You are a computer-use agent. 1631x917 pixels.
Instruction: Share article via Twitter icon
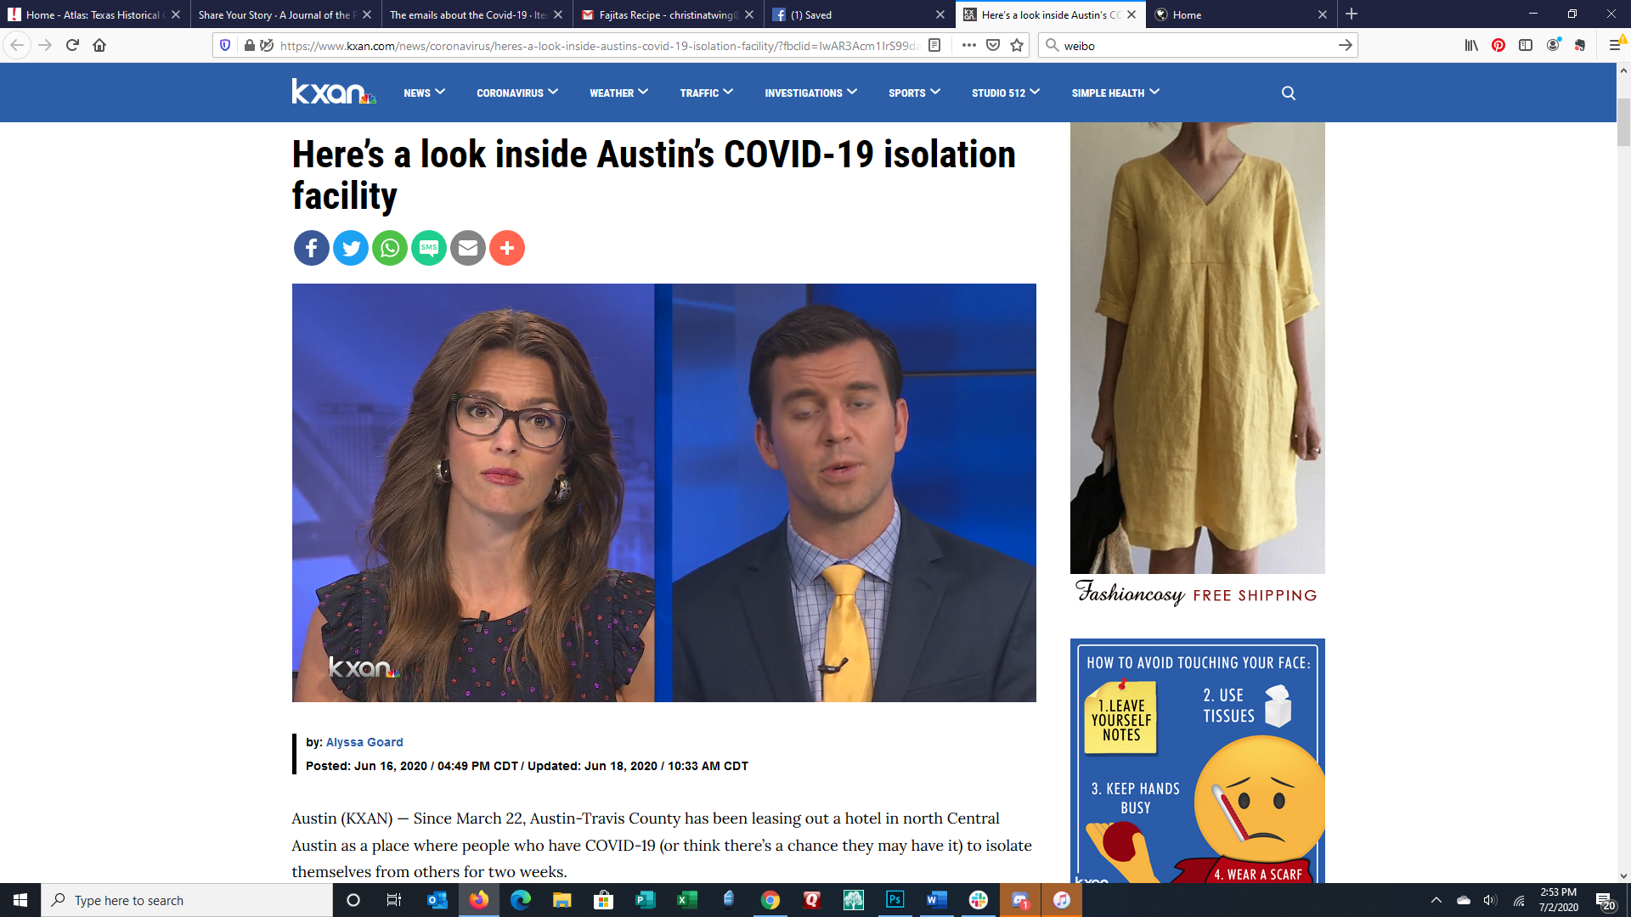pos(350,248)
